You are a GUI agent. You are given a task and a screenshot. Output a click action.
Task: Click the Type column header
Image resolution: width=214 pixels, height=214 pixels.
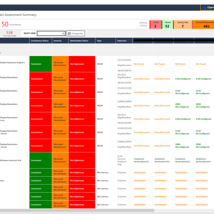coord(105,41)
